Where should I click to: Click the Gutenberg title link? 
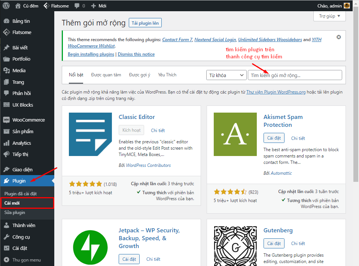tap(278, 230)
